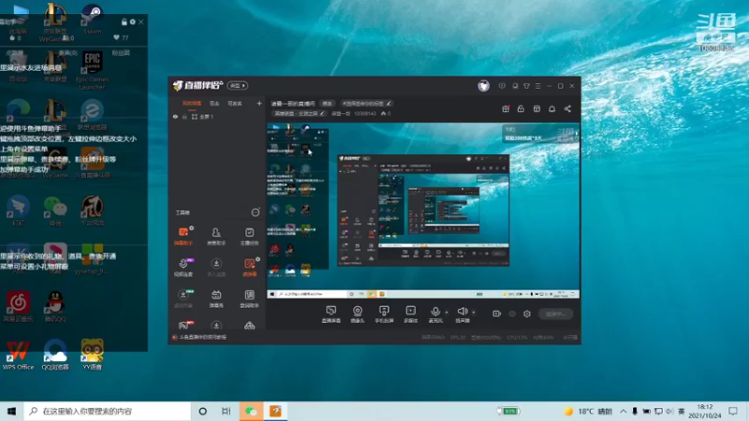Select the TV-shaped danmu show tool

[216, 298]
